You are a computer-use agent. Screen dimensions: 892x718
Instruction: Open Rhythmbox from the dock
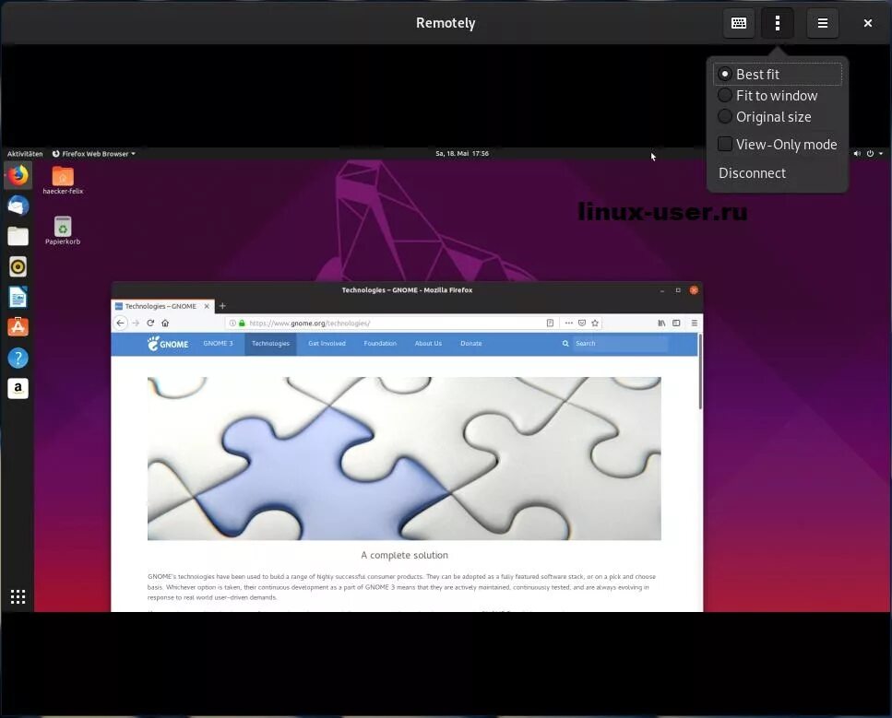tap(18, 266)
